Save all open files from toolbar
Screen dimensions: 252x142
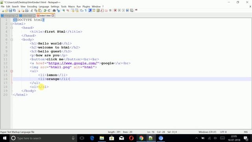(x=14, y=11)
